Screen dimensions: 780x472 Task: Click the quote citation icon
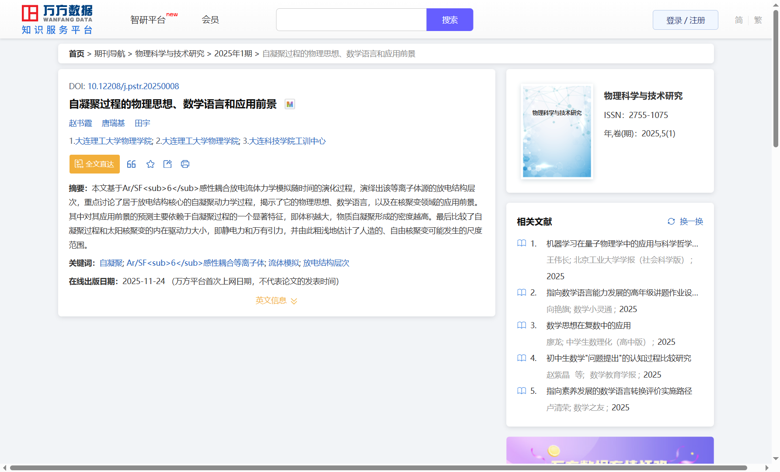coord(131,164)
